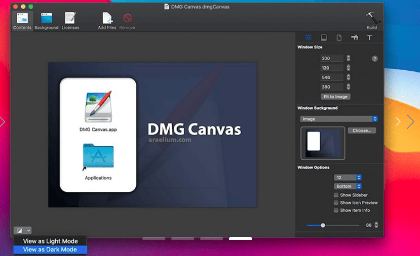420x256 pixels.
Task: Open the Contents toolbar view
Action: [x=22, y=21]
